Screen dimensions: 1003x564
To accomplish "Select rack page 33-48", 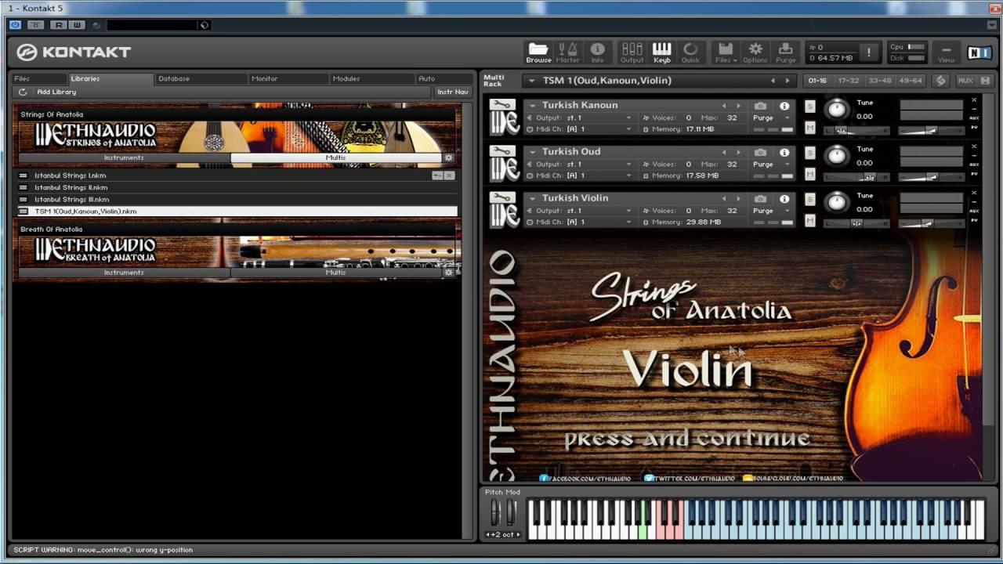I will (x=880, y=81).
